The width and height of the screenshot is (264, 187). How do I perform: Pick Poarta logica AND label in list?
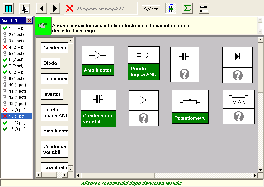(x=54, y=113)
